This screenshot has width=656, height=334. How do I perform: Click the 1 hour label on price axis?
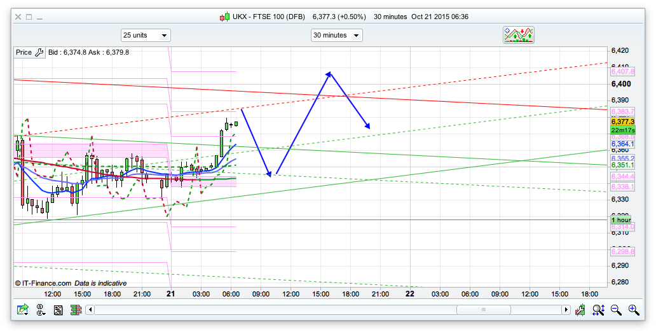tap(622, 219)
